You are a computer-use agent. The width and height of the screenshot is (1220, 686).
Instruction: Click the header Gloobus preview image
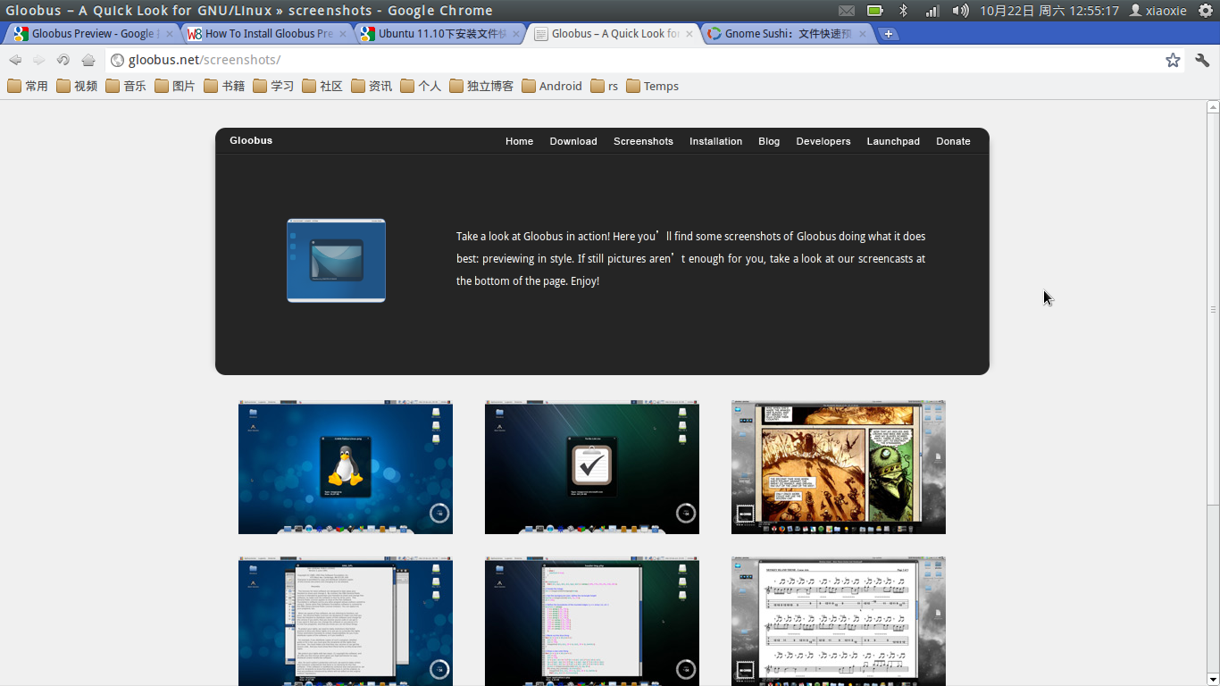pyautogui.click(x=336, y=260)
